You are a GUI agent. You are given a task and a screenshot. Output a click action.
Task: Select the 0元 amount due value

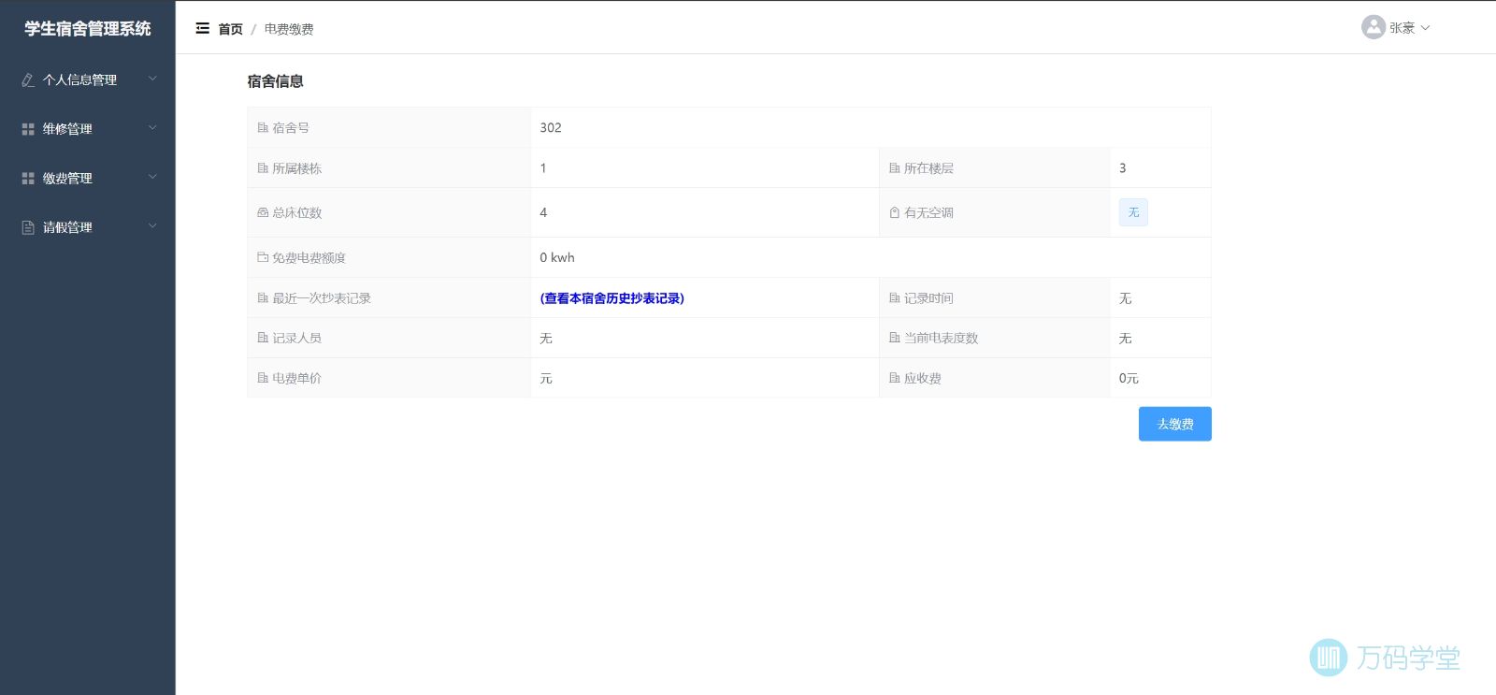[x=1129, y=378]
